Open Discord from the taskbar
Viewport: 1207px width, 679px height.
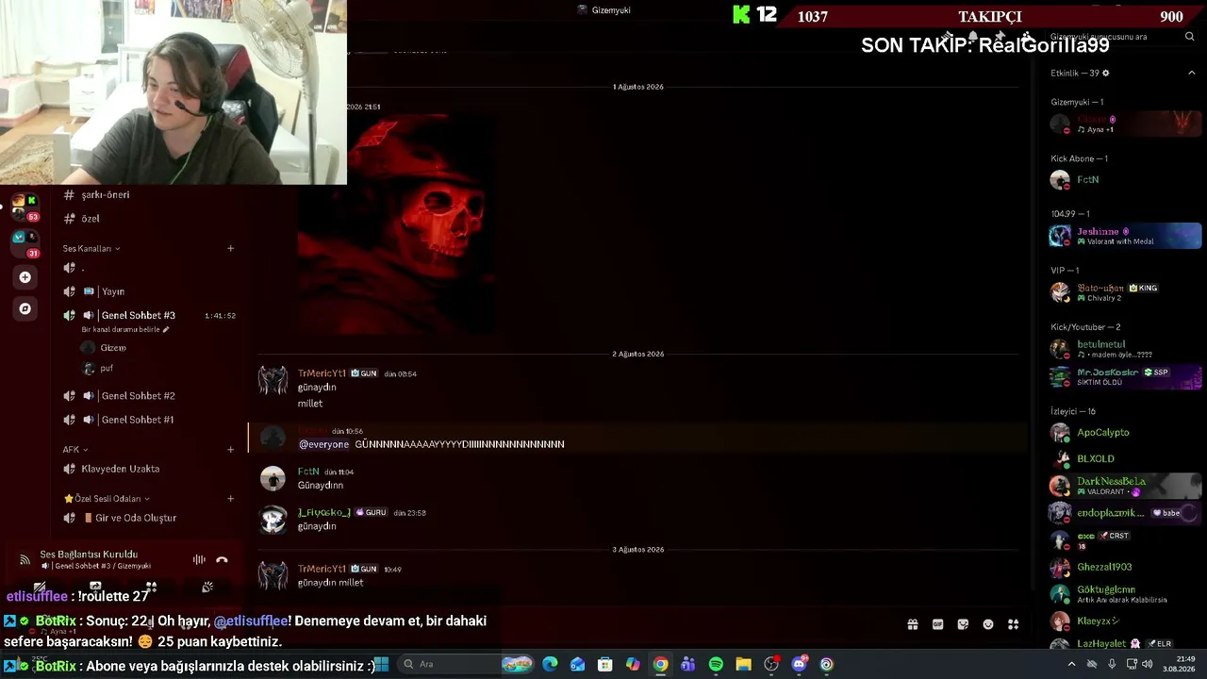coord(800,665)
